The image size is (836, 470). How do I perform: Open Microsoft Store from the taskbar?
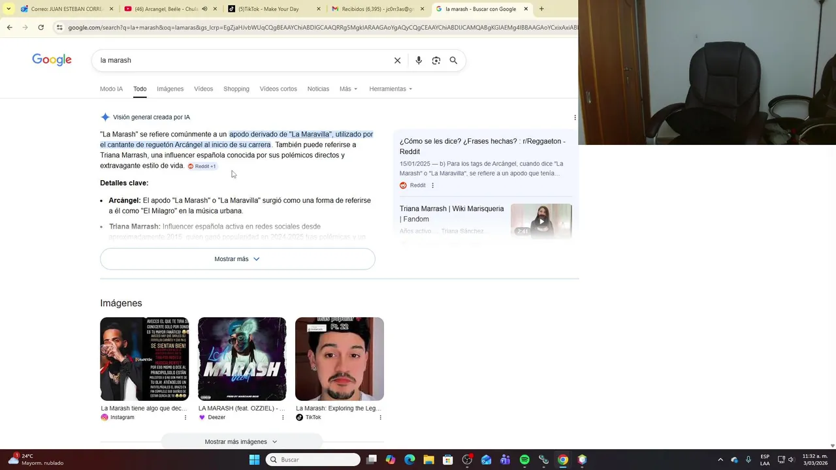pos(447,460)
